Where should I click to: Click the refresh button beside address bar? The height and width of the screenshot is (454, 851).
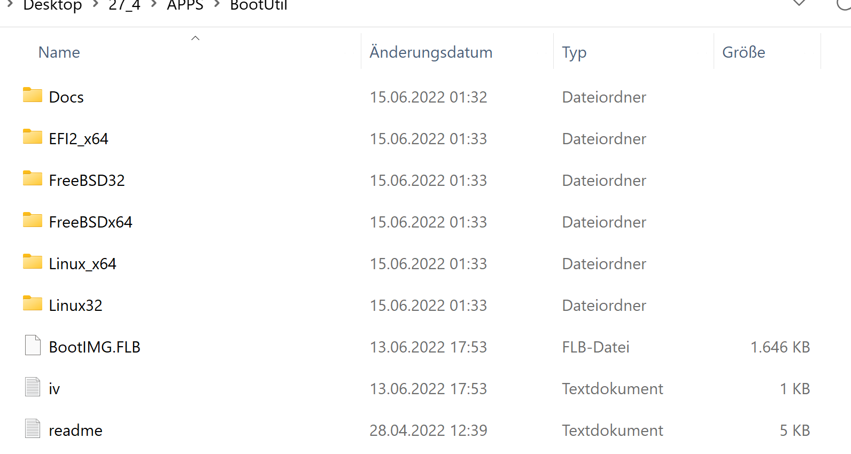tap(844, 4)
